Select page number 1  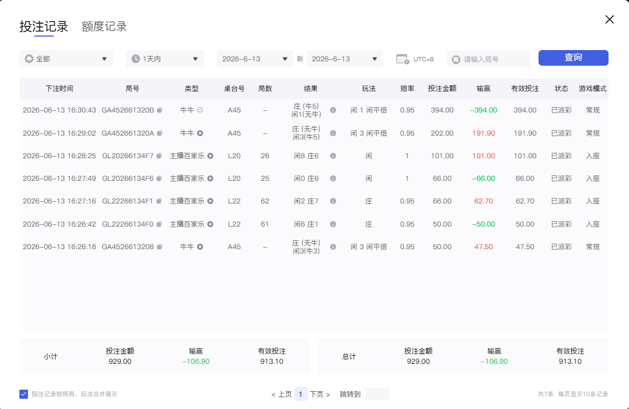click(x=300, y=394)
